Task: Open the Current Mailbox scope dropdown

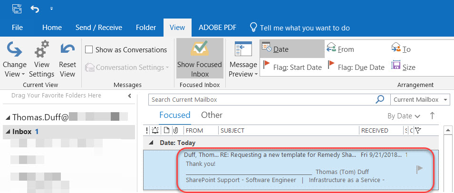Action: (420, 99)
